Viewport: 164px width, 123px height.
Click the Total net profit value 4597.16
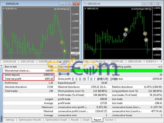[49, 79]
